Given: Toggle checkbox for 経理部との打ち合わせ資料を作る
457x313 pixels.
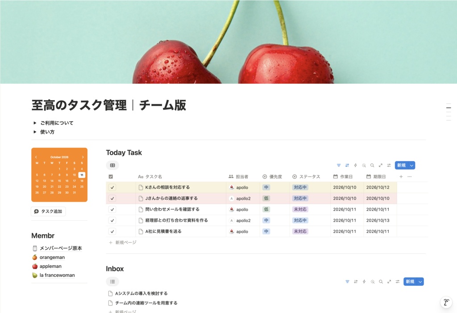Looking at the screenshot, I should point(112,220).
